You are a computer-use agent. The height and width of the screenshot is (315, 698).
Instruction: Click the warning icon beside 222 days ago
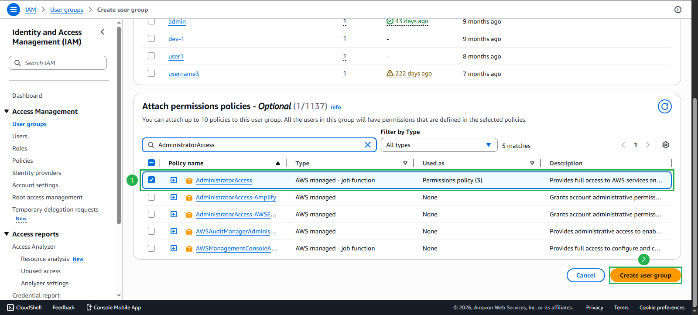(390, 73)
